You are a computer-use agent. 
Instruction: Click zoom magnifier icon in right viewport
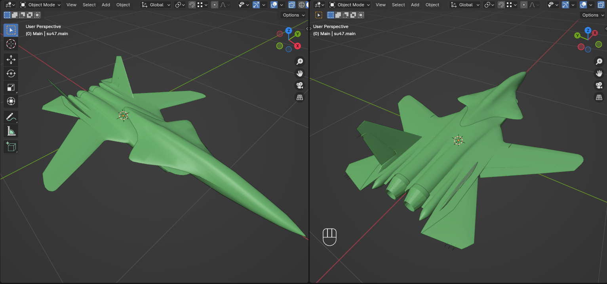pyautogui.click(x=599, y=61)
